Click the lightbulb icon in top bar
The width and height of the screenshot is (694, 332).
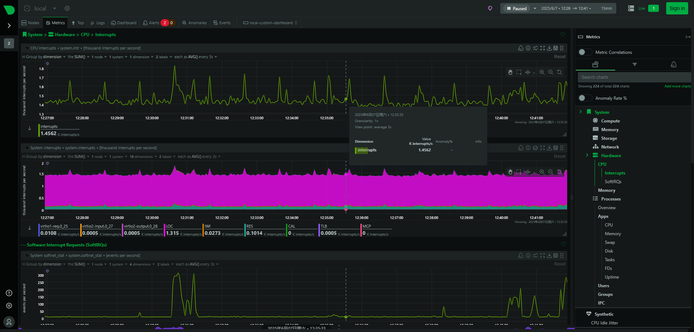pos(490,8)
